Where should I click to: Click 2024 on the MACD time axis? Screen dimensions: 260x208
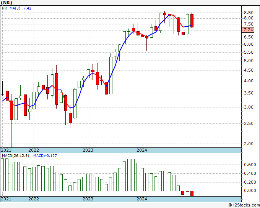tap(142, 199)
